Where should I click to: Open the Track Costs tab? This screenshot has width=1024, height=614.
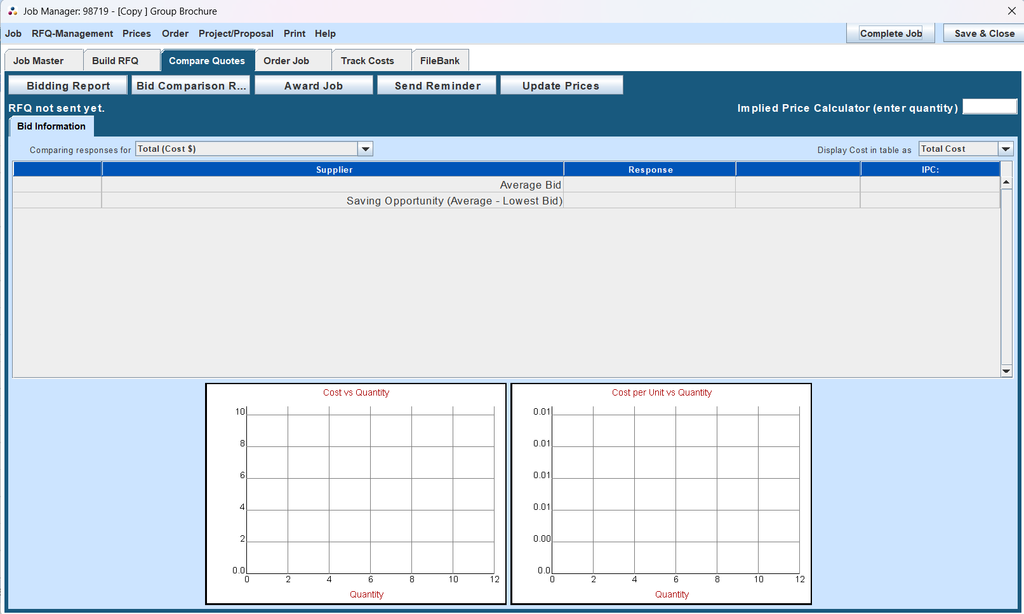tap(367, 60)
